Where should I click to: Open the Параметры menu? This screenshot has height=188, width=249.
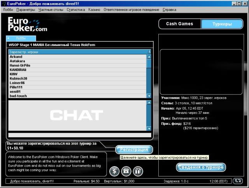[x=26, y=10]
